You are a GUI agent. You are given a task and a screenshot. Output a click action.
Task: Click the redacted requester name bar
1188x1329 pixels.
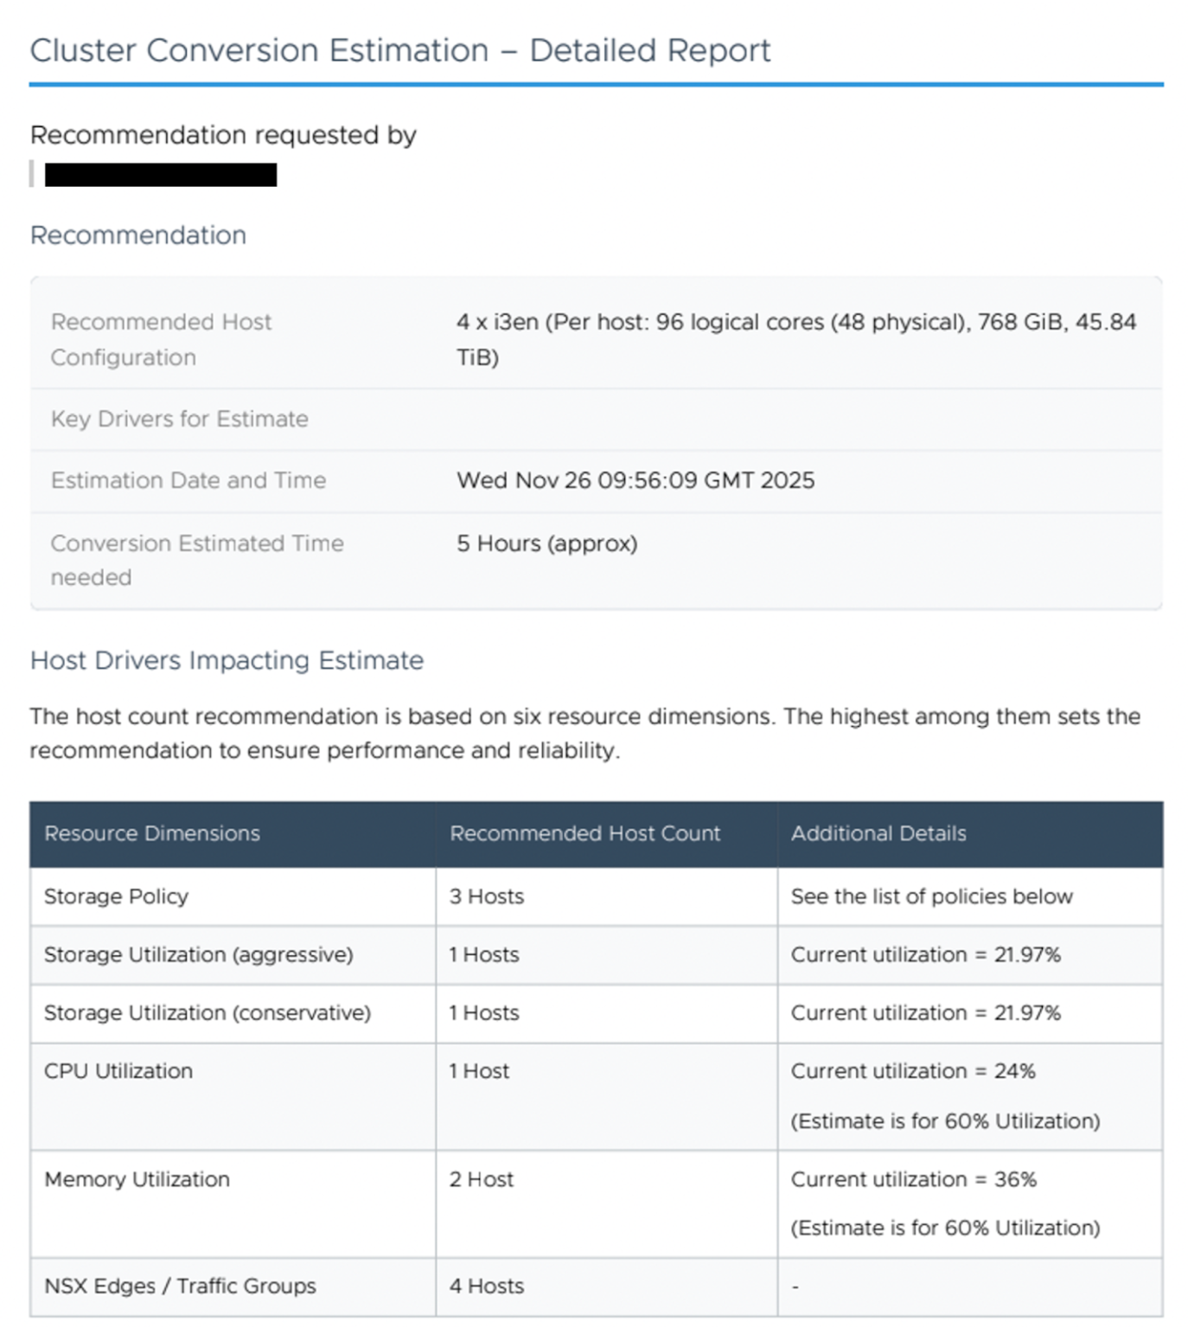coord(161,175)
